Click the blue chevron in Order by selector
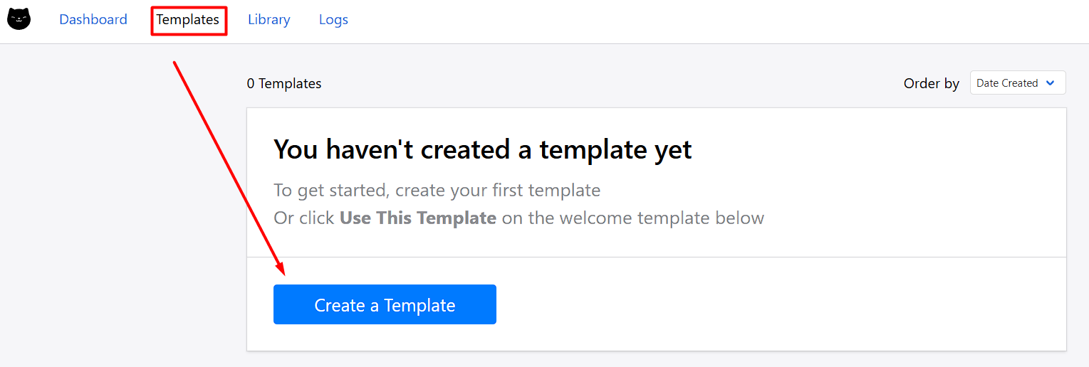This screenshot has height=367, width=1089. pos(1050,83)
